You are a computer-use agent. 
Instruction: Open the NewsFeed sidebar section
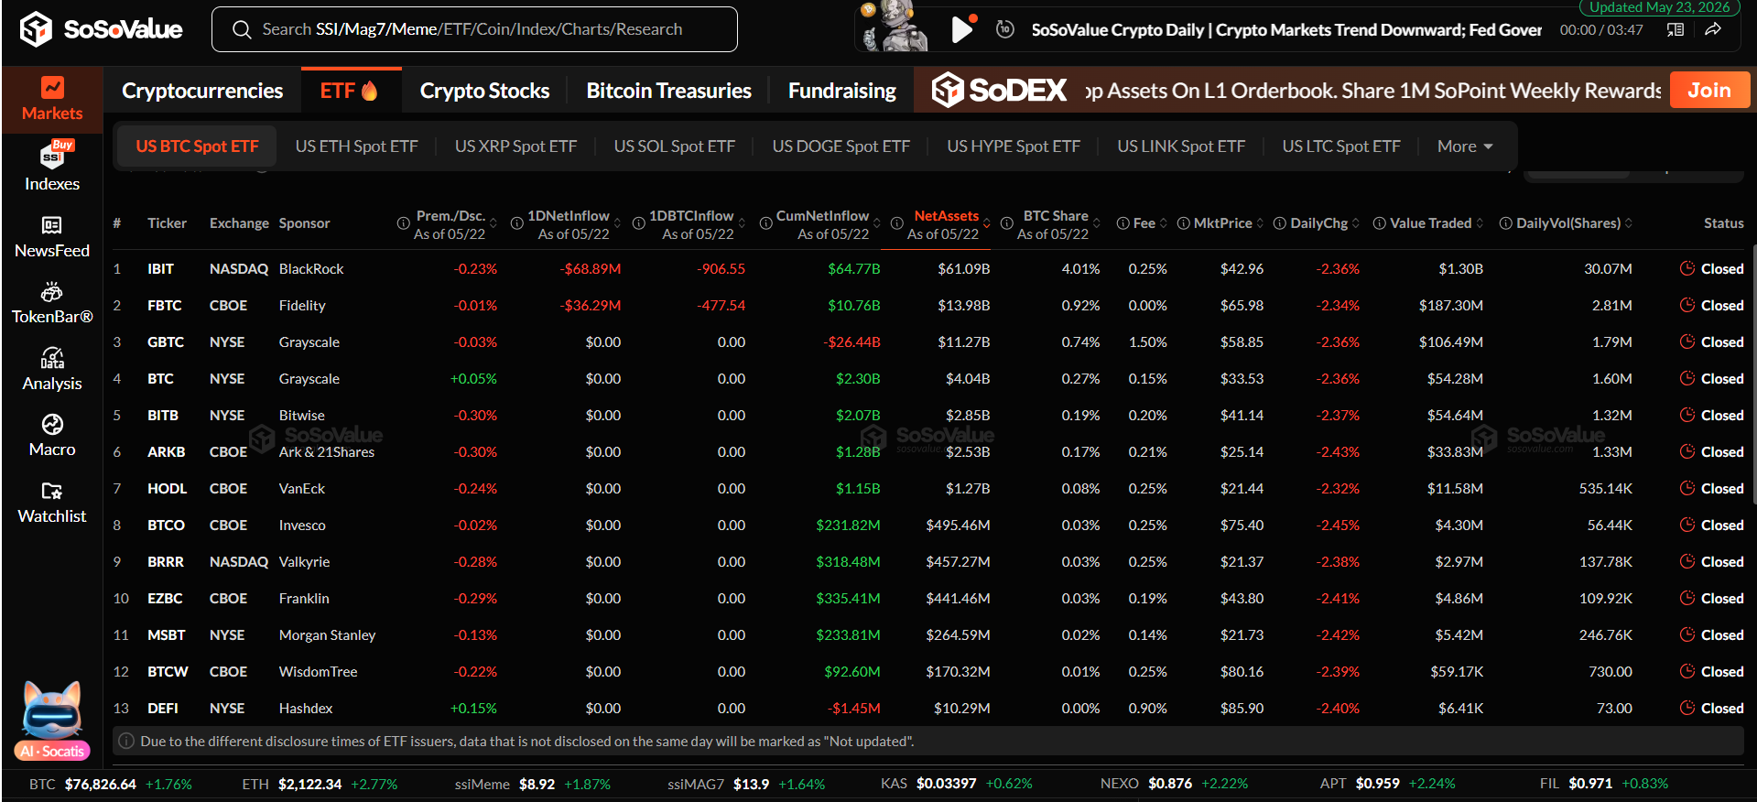coord(52,237)
